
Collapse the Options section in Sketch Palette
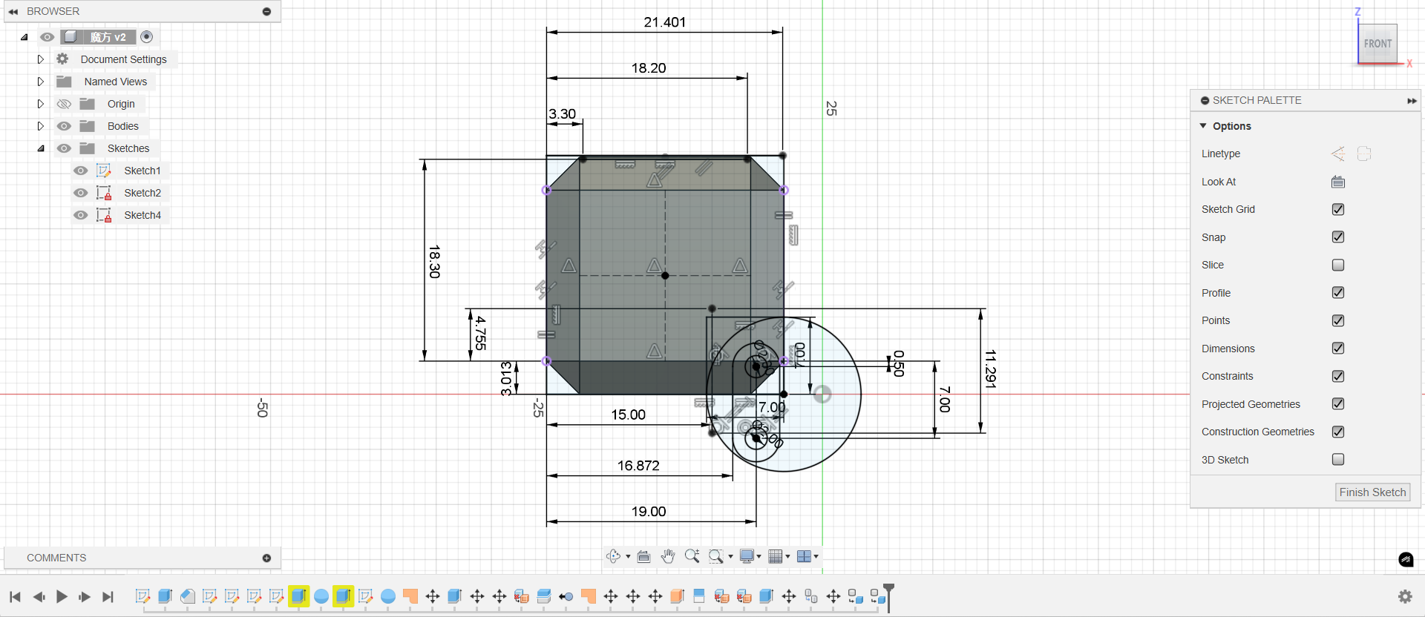[1203, 126]
